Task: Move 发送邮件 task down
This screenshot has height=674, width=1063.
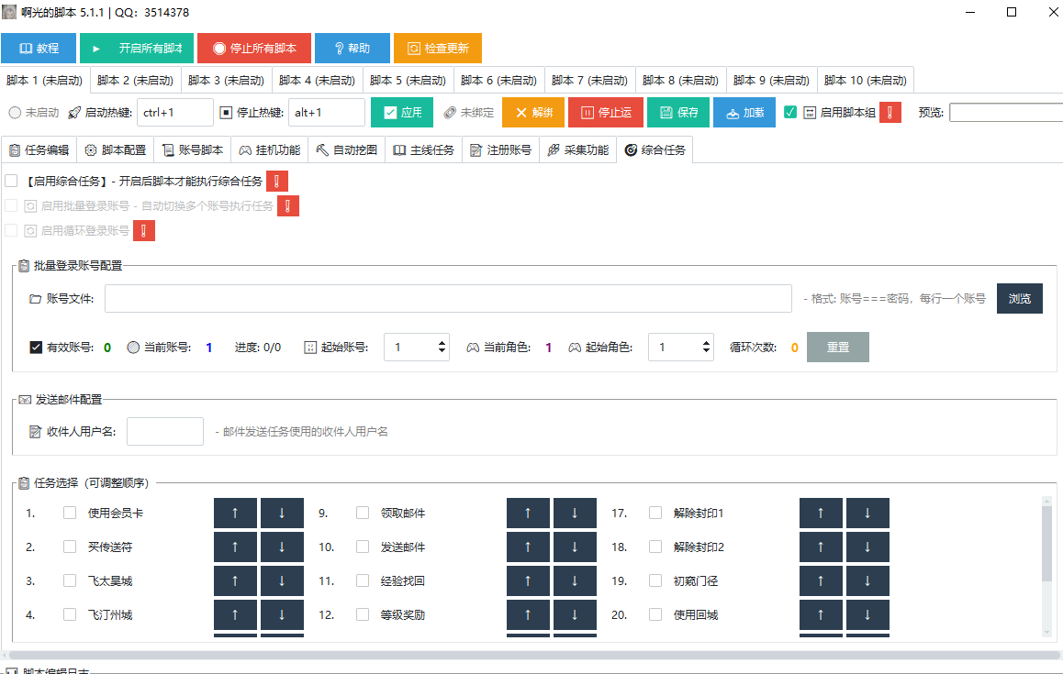Action: (x=575, y=547)
